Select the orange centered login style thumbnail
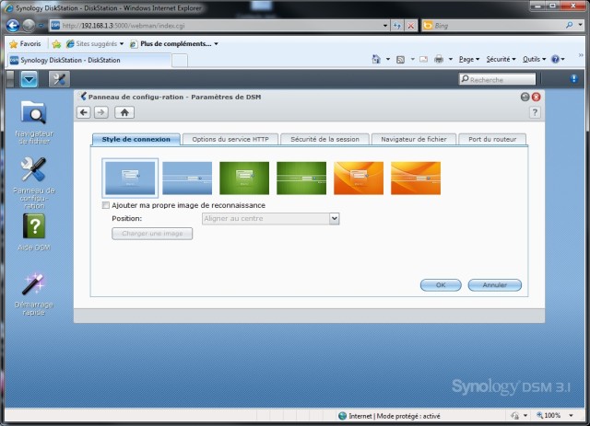 click(x=359, y=178)
